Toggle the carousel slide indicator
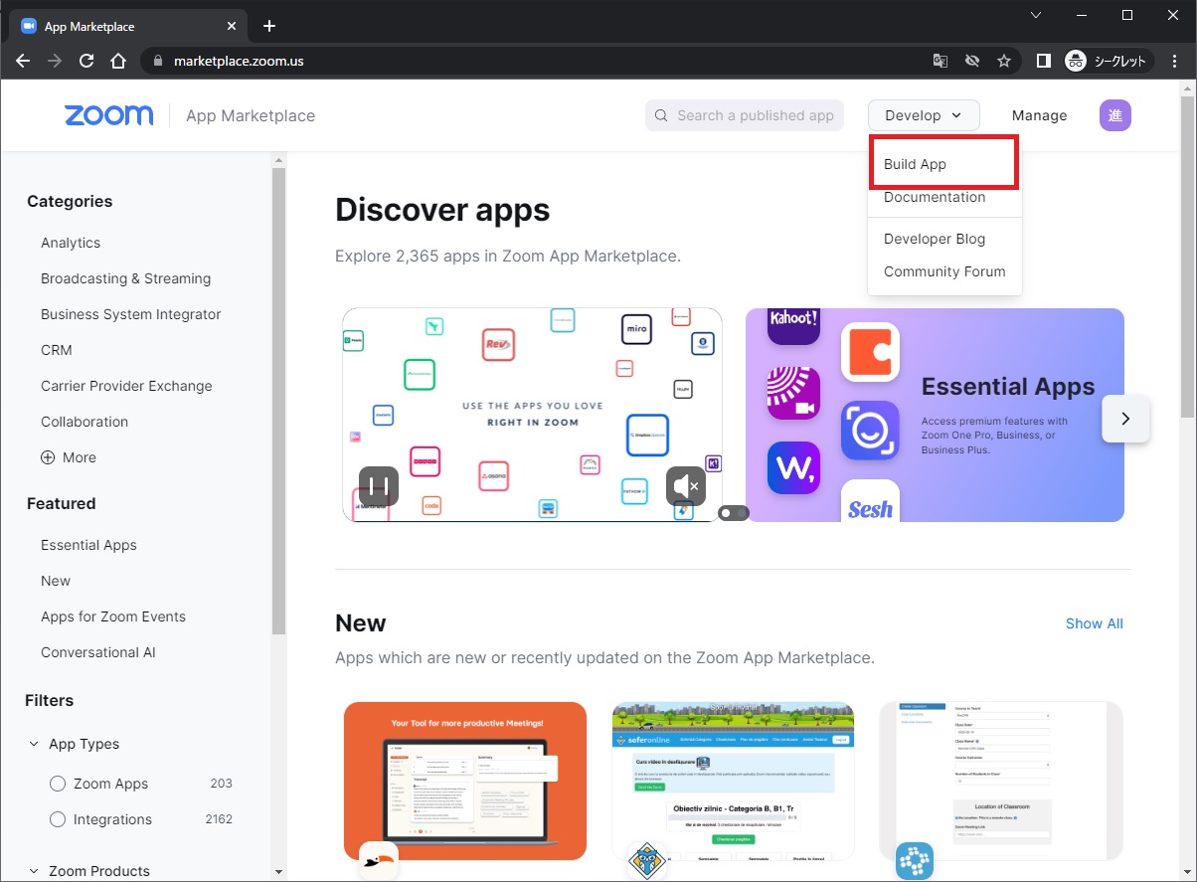This screenshot has width=1197, height=882. [734, 513]
